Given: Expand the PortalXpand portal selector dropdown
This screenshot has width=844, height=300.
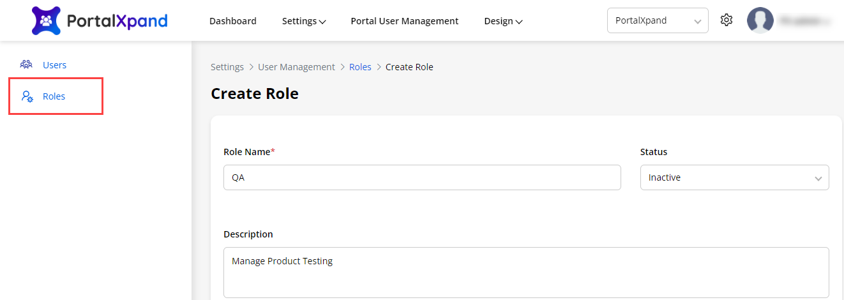Looking at the screenshot, I should pyautogui.click(x=657, y=20).
